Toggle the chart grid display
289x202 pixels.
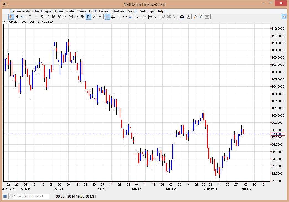[113, 17]
